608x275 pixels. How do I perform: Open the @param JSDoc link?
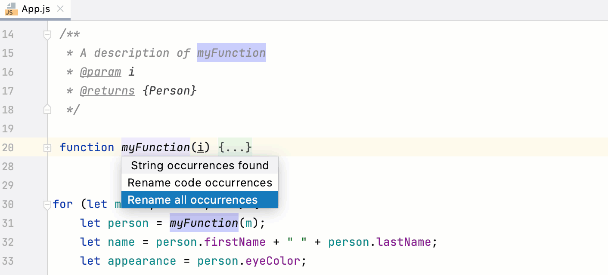101,71
